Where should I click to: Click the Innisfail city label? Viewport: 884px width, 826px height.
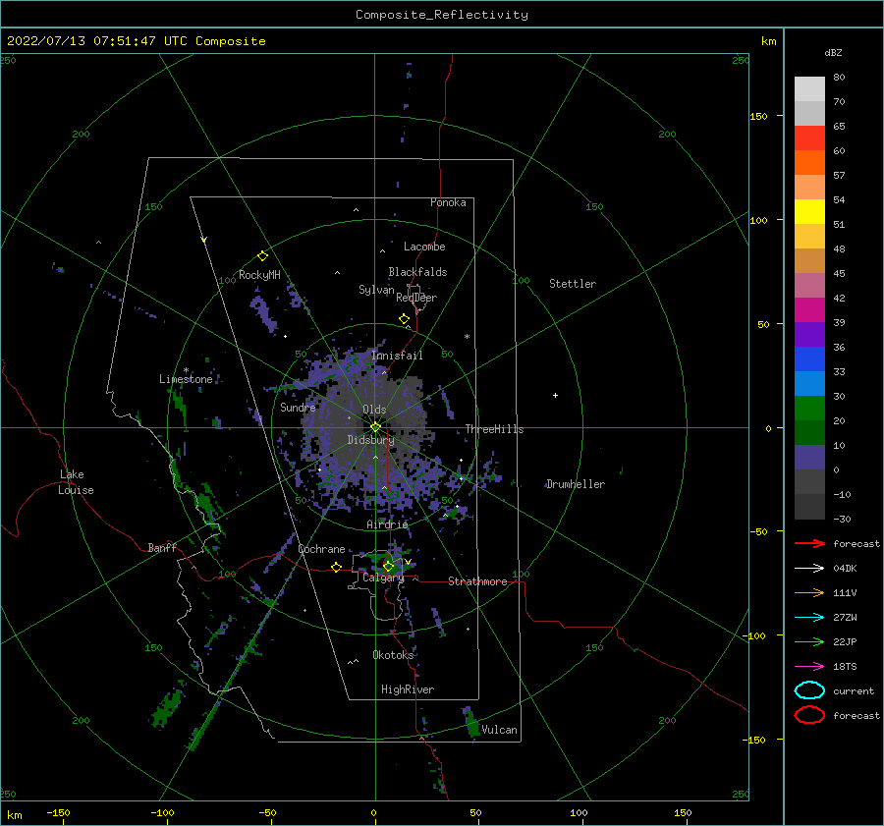pyautogui.click(x=397, y=356)
